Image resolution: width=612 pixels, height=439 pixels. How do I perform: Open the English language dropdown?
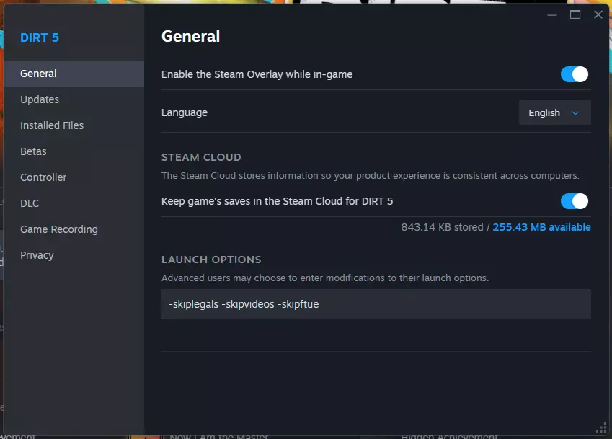coord(554,112)
